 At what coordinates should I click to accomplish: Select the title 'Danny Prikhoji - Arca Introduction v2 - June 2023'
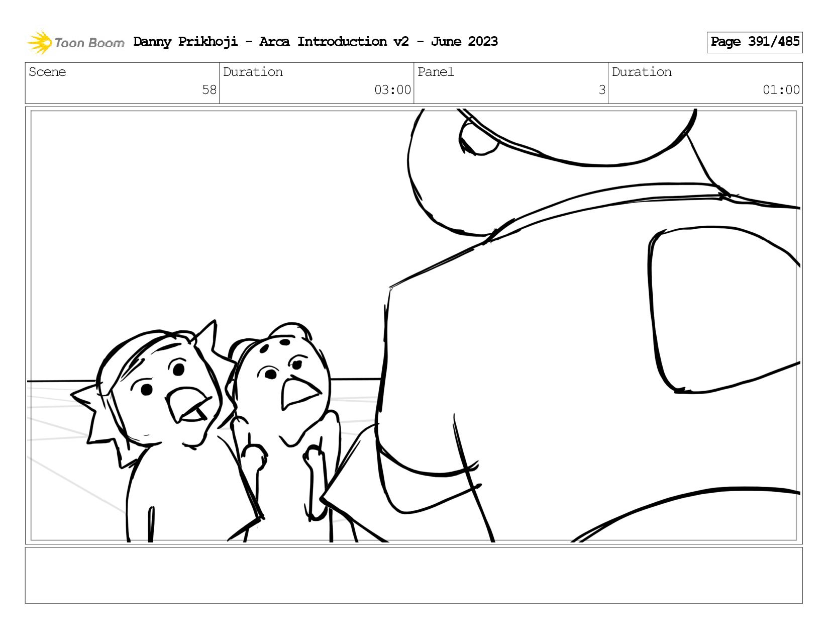pos(316,42)
